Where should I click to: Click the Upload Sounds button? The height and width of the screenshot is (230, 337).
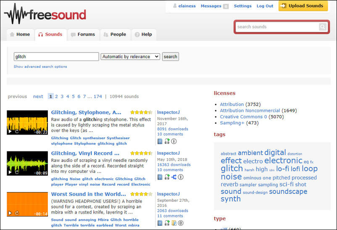[303, 6]
